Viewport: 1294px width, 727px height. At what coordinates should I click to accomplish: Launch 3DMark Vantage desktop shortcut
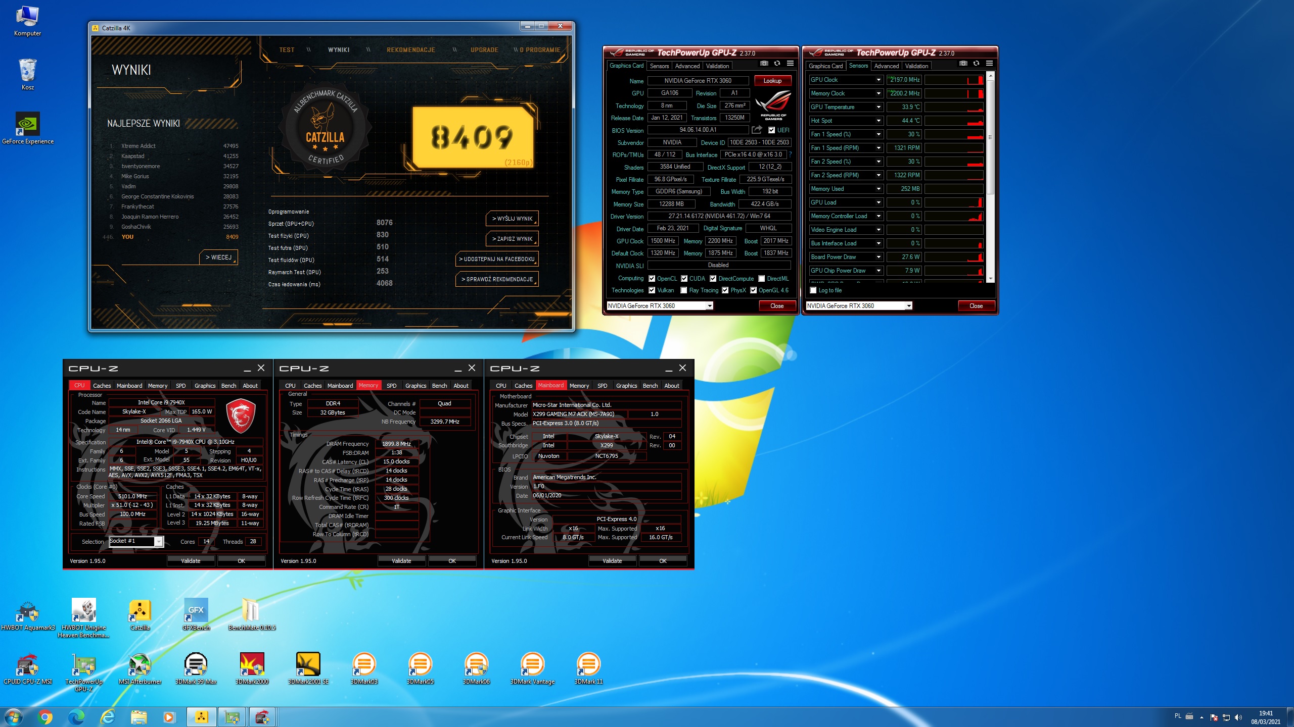532,669
